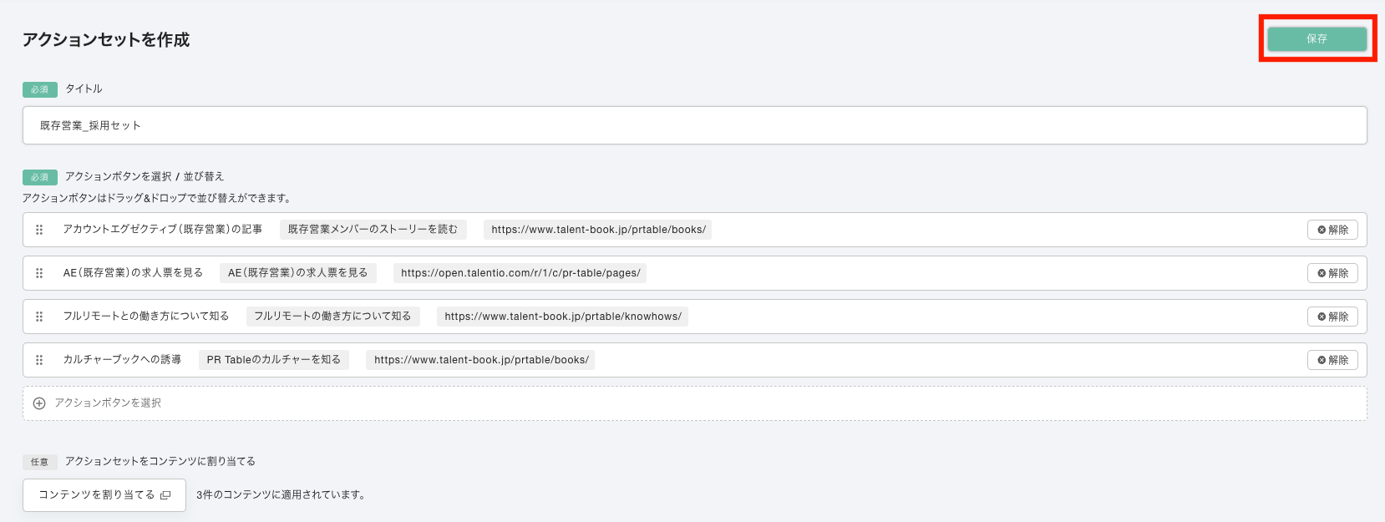The width and height of the screenshot is (1385, 522).
Task: Click the prtable/knowhows URL
Action: [563, 317]
